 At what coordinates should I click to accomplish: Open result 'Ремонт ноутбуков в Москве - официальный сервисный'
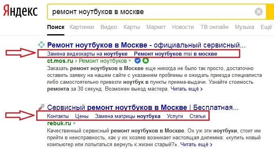[x=146, y=45]
